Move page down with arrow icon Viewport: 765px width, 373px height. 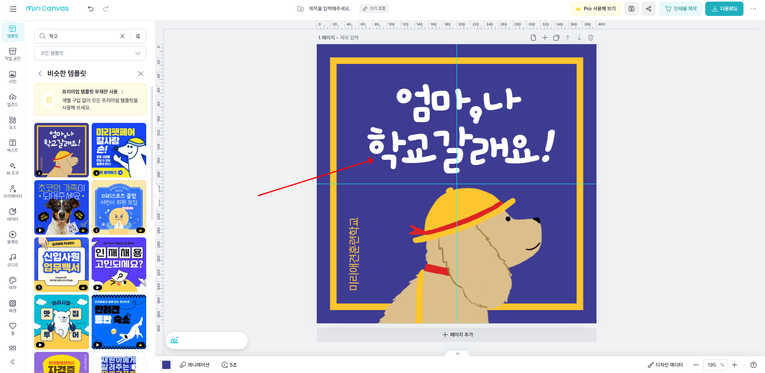click(579, 38)
